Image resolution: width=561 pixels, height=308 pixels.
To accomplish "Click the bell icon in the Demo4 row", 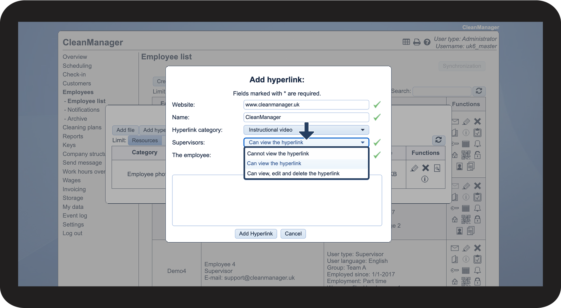I will pos(477,271).
